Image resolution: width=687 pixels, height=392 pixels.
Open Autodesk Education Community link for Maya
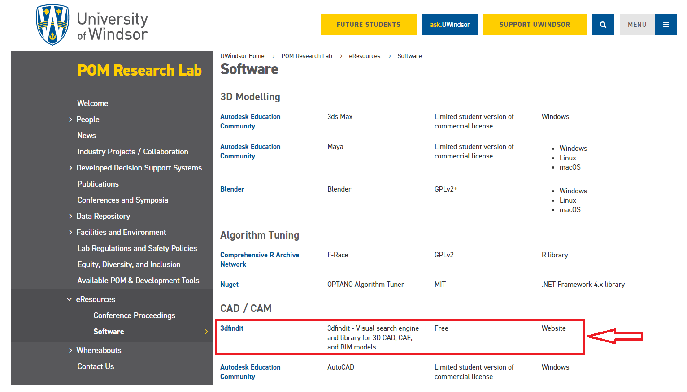tap(250, 151)
